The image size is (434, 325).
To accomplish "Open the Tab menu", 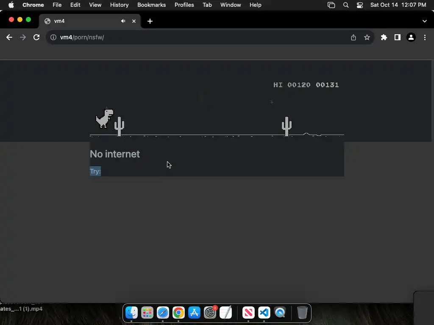I will tap(207, 5).
